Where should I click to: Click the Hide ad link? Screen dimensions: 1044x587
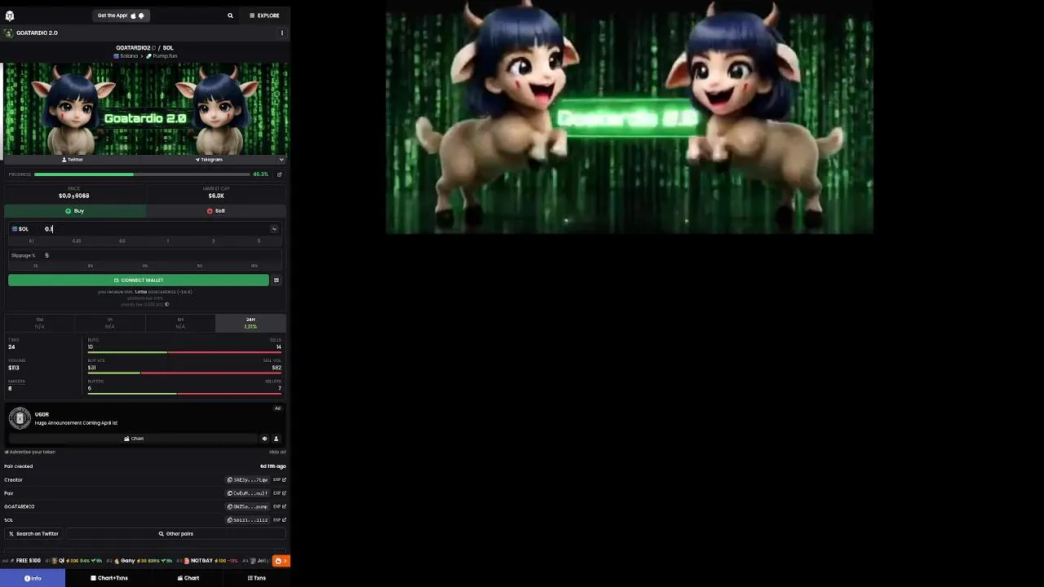coord(277,452)
